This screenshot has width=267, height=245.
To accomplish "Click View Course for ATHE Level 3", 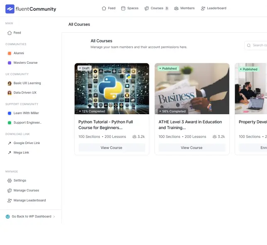I will point(192,148).
